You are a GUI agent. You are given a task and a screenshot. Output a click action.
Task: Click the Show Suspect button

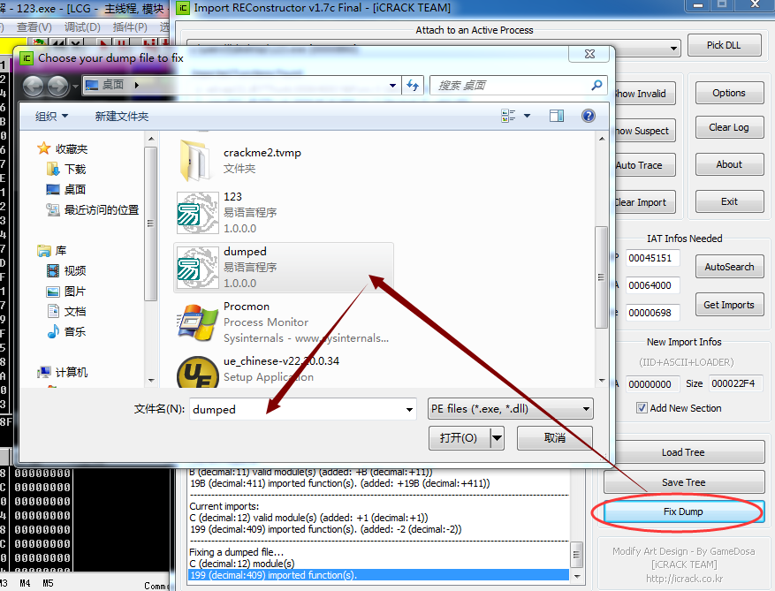(x=644, y=131)
